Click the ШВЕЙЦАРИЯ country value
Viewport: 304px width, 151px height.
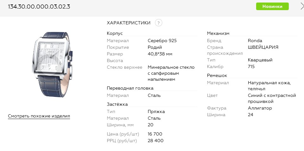click(x=263, y=47)
